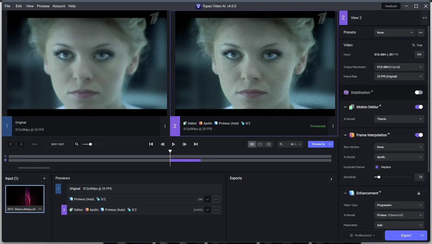Adjust the timeline zoom slider

pyautogui.click(x=91, y=144)
